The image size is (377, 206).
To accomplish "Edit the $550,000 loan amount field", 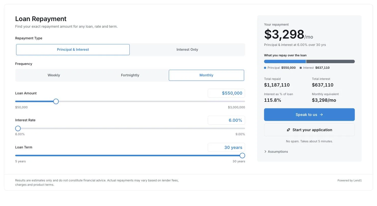I will tap(226, 93).
